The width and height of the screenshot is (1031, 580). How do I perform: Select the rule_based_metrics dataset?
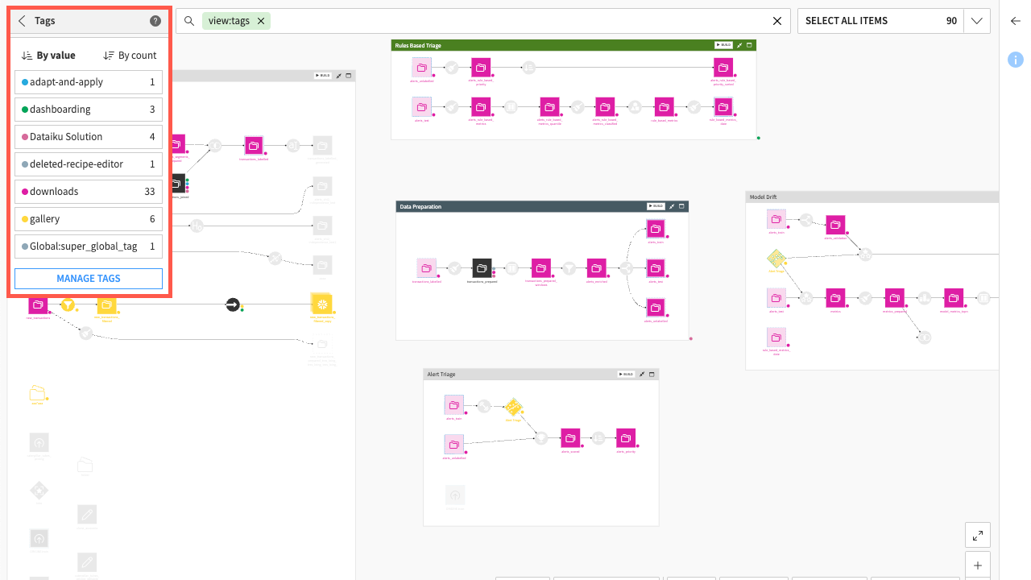coord(665,106)
